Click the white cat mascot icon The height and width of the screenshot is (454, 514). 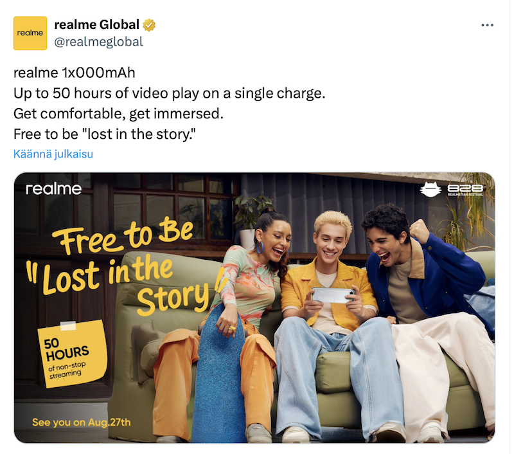point(430,189)
